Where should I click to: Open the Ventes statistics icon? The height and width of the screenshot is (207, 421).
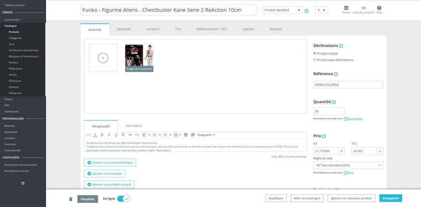click(x=346, y=8)
